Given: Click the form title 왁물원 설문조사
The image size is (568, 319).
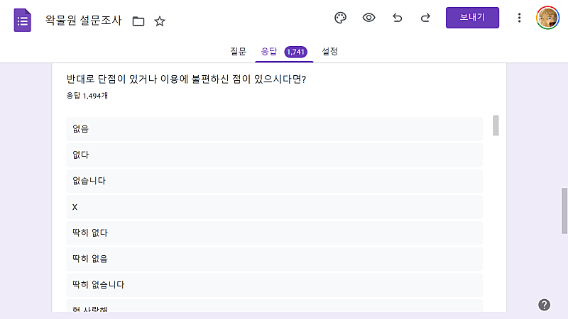Looking at the screenshot, I should click(x=83, y=21).
